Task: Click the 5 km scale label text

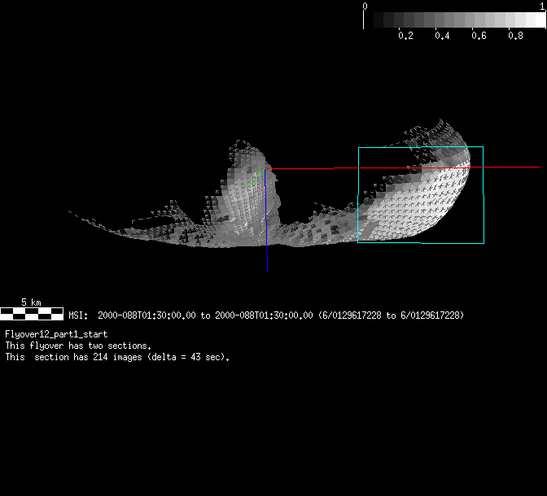Action: (x=31, y=302)
